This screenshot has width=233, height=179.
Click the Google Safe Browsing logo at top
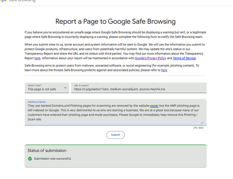click(18, 1)
